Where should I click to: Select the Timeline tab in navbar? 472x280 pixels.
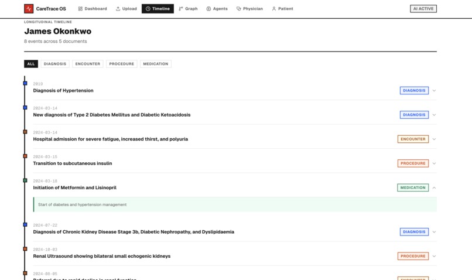[158, 9]
